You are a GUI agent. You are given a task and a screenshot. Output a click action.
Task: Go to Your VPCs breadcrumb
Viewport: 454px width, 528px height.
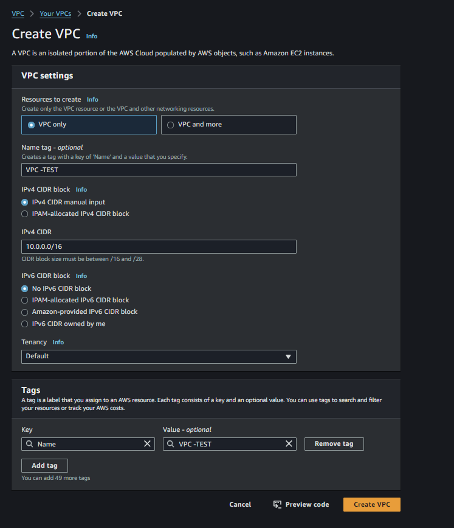[x=55, y=13]
